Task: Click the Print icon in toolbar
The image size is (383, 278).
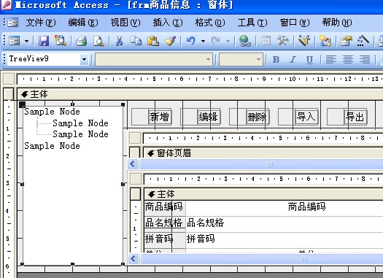Action: (81, 41)
